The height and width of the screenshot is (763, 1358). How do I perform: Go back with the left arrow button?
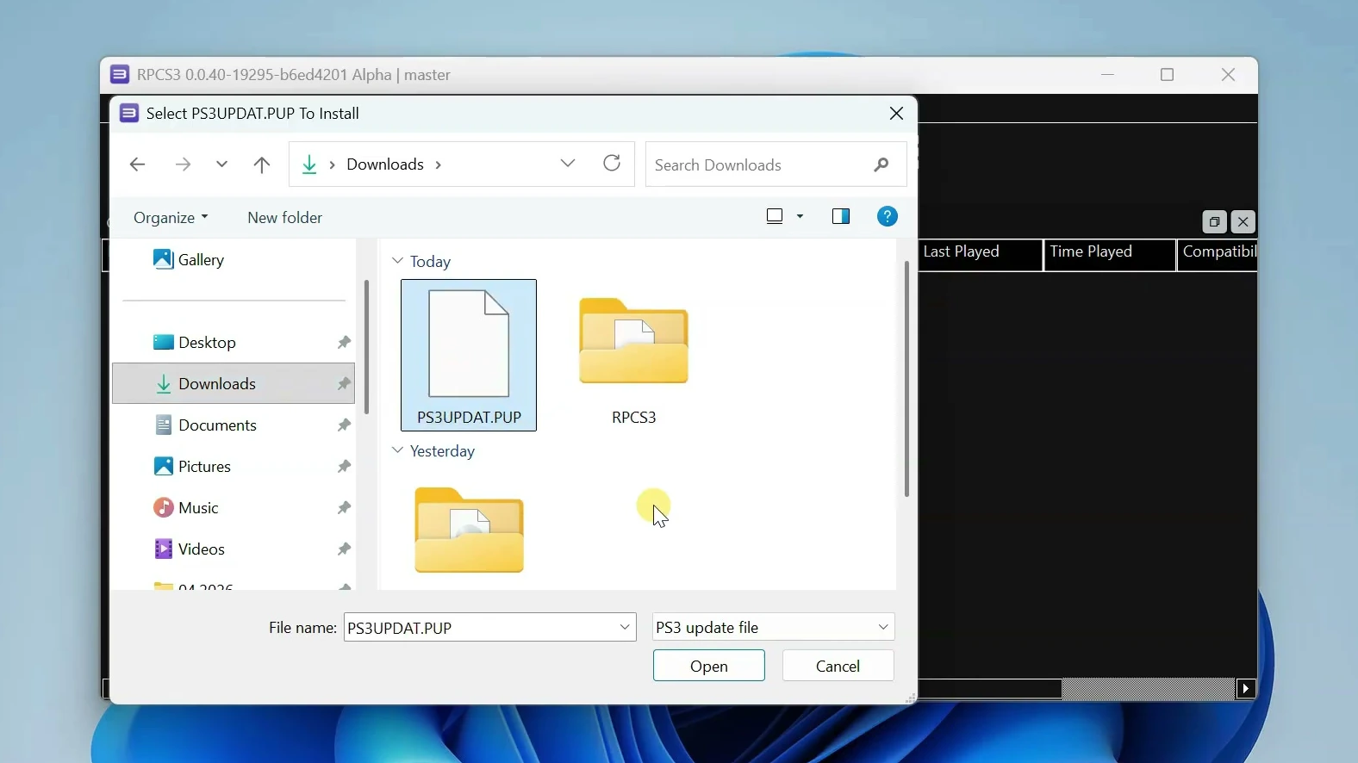(138, 164)
